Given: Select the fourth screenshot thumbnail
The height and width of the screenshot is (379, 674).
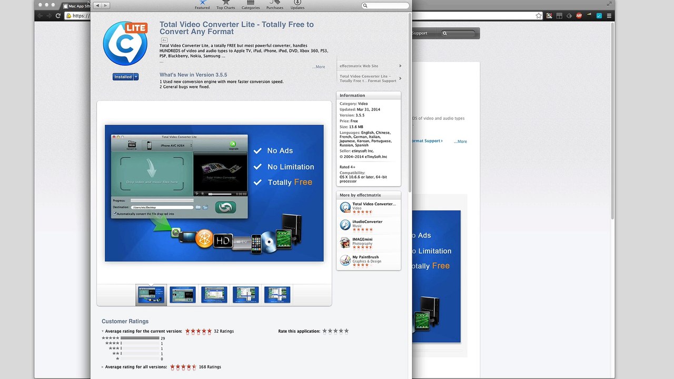Looking at the screenshot, I should click(246, 295).
